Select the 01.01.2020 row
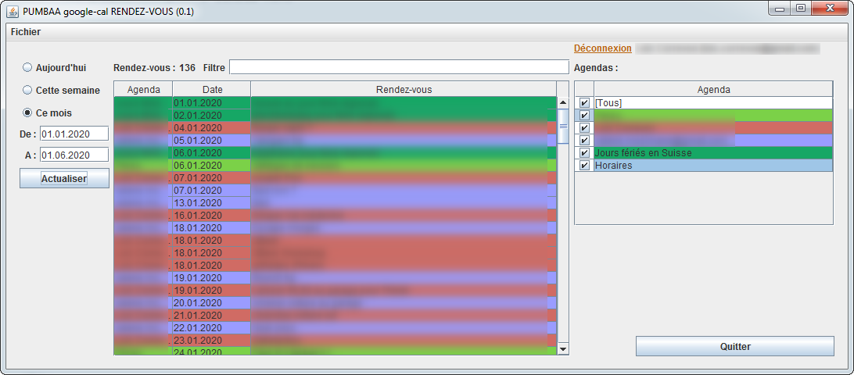The height and width of the screenshot is (375, 854). [335, 103]
